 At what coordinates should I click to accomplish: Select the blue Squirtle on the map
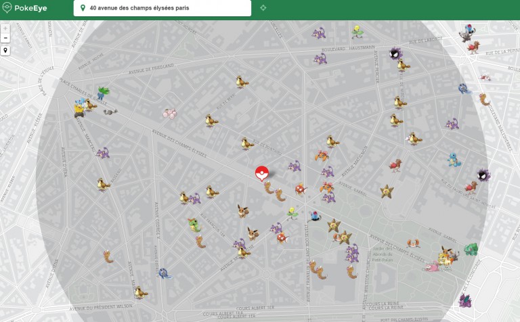(454, 161)
